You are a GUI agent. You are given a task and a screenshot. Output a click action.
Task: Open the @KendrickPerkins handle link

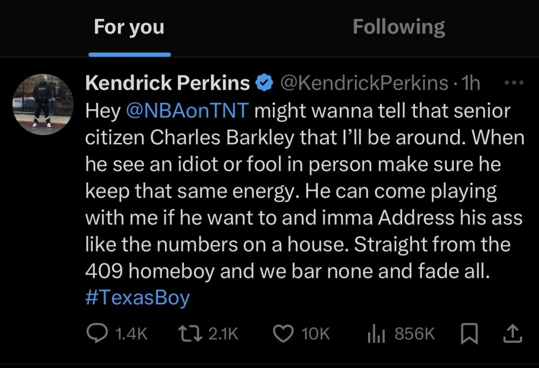363,83
